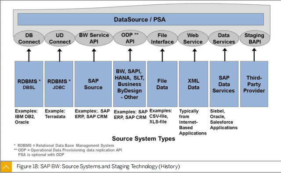Click the orange collapse chevron icon

point(6,167)
